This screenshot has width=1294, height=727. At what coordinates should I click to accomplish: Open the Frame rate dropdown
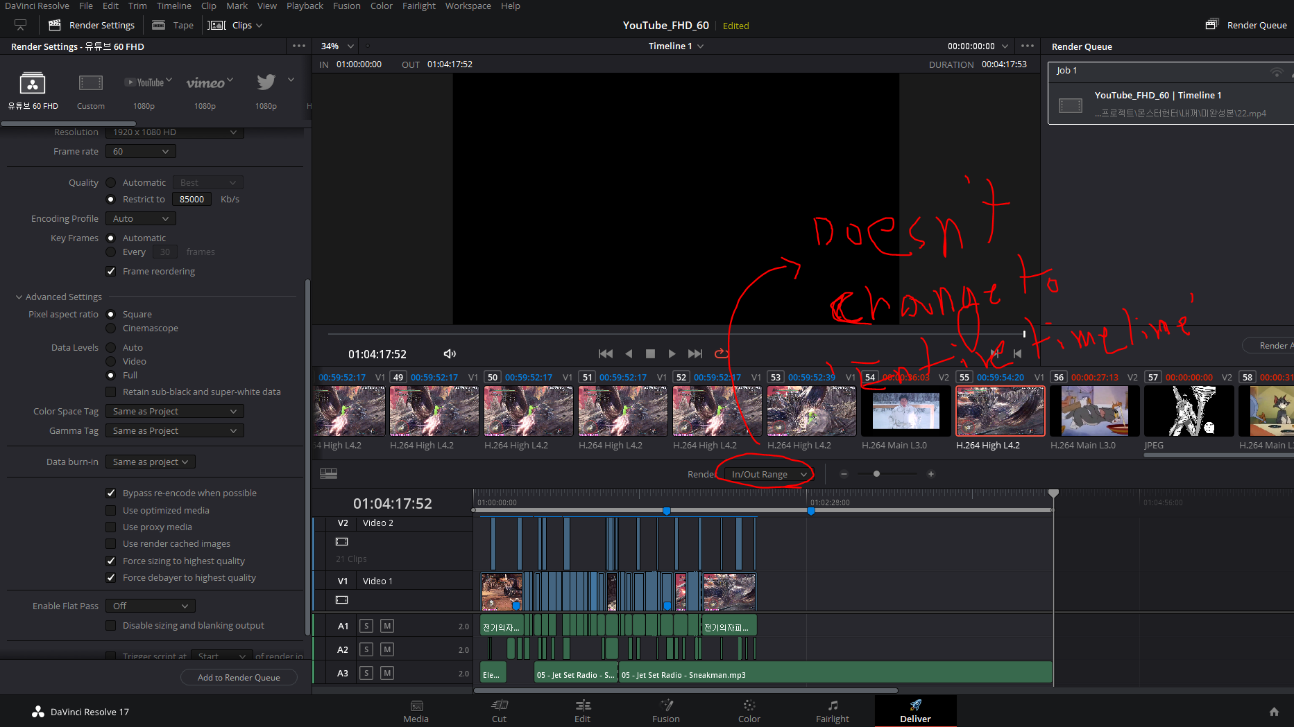tap(141, 151)
